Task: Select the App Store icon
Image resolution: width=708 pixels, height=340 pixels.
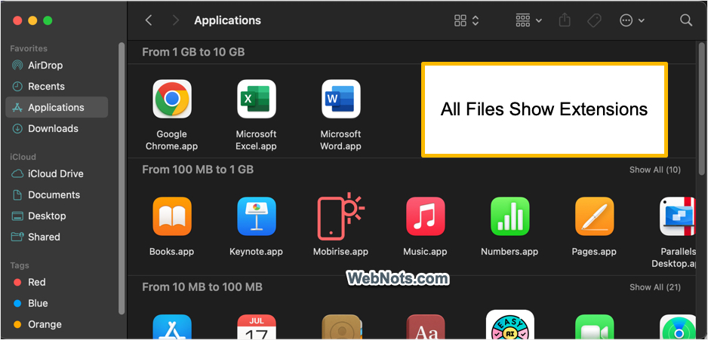Action: coord(171,327)
